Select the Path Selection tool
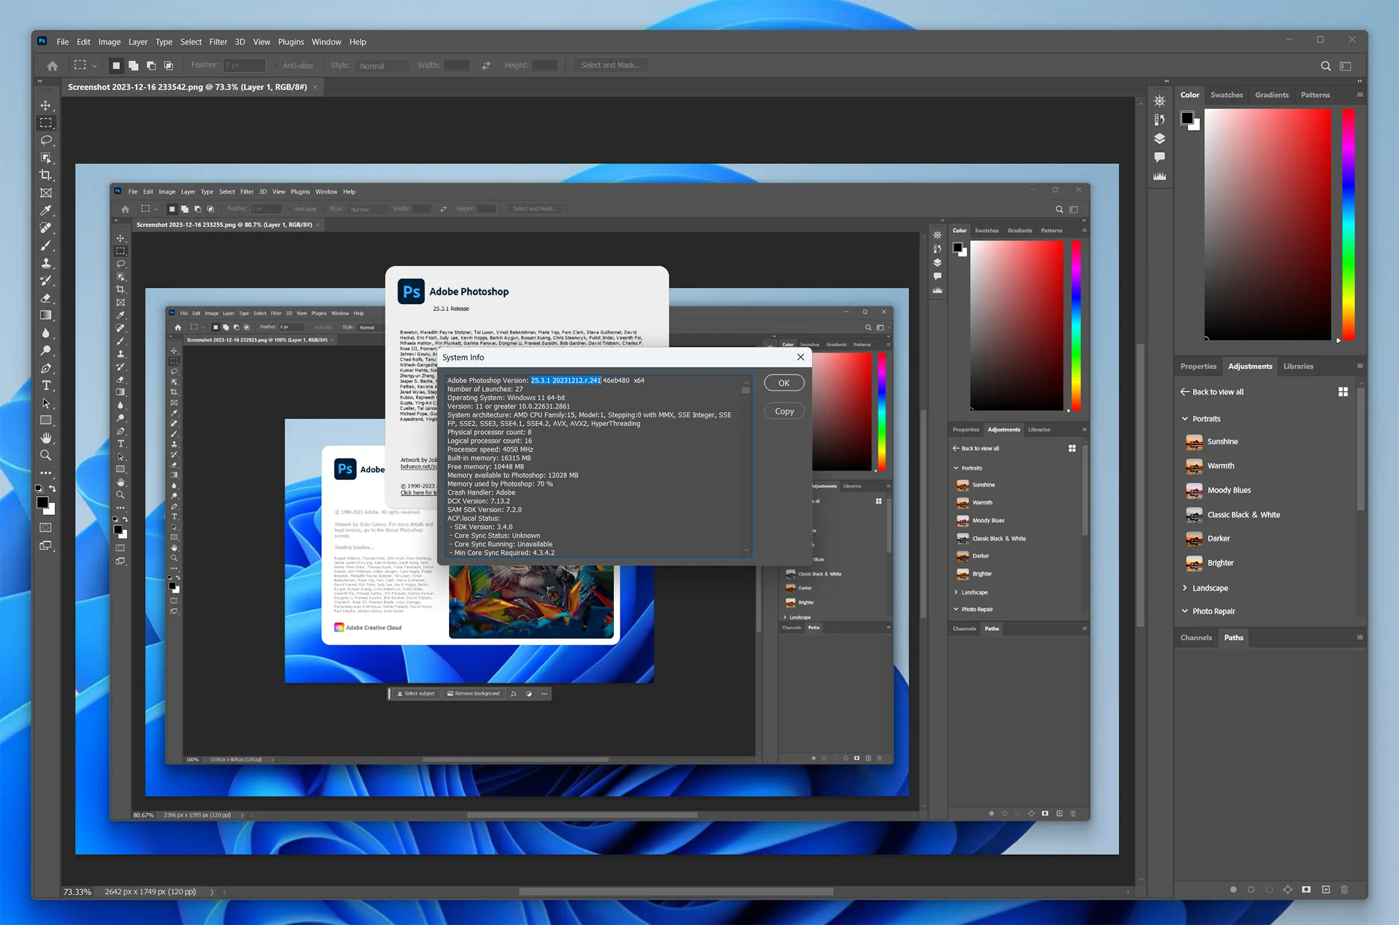 click(46, 403)
